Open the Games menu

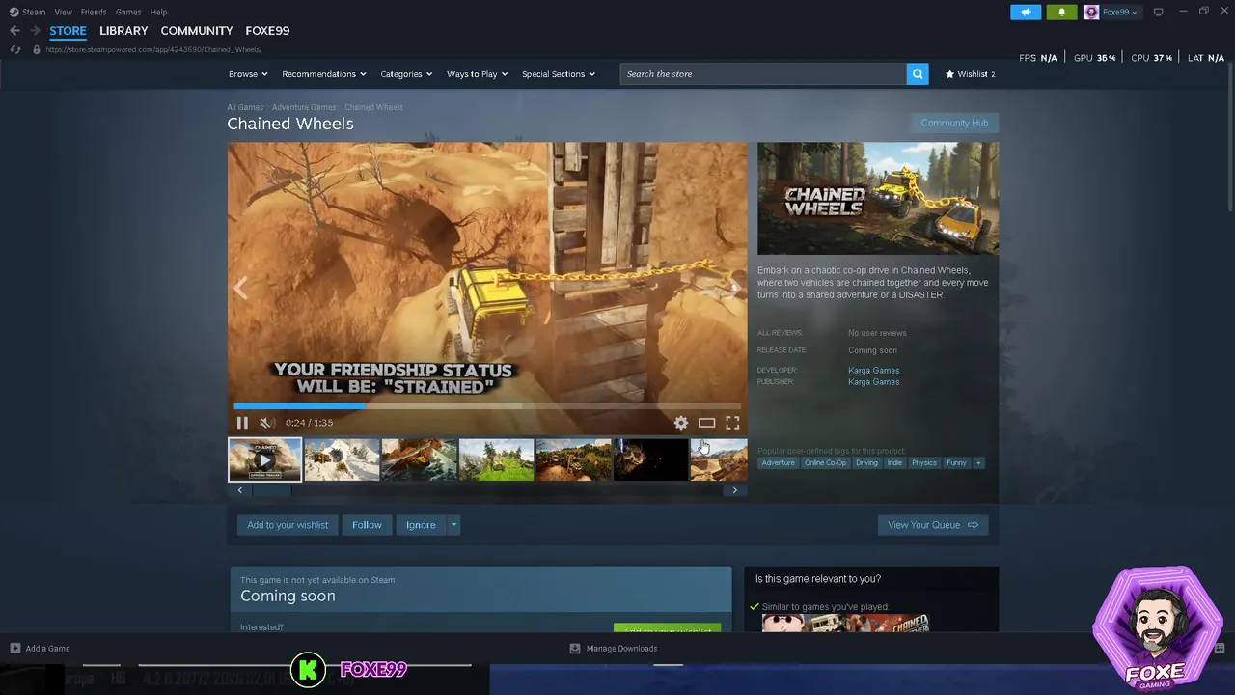(x=128, y=12)
